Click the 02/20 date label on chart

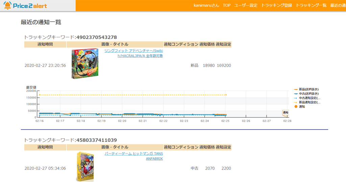pyautogui.click(x=122, y=121)
